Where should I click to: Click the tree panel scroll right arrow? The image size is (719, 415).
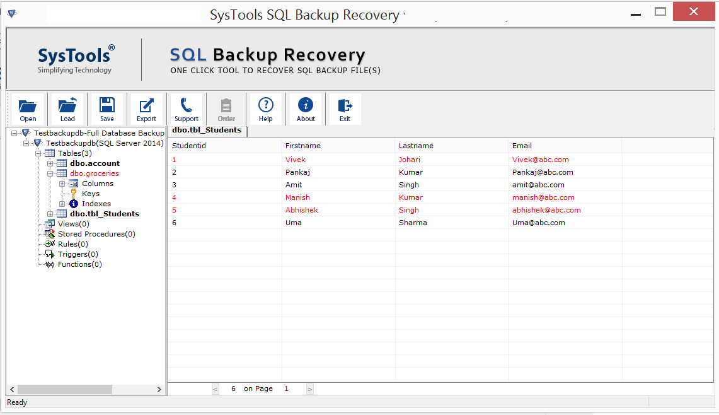(x=159, y=389)
